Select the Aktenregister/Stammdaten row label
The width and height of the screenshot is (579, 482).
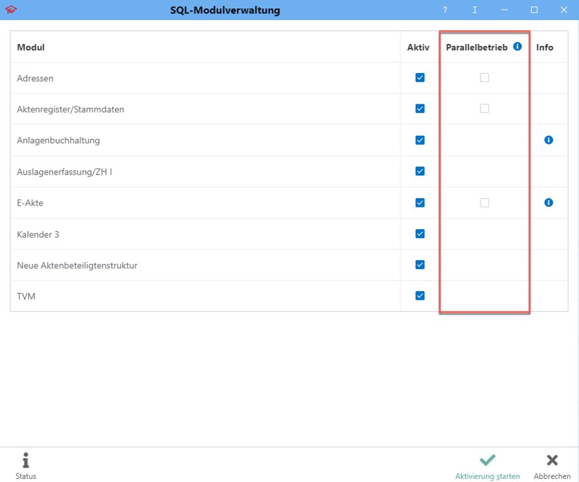pyautogui.click(x=70, y=109)
